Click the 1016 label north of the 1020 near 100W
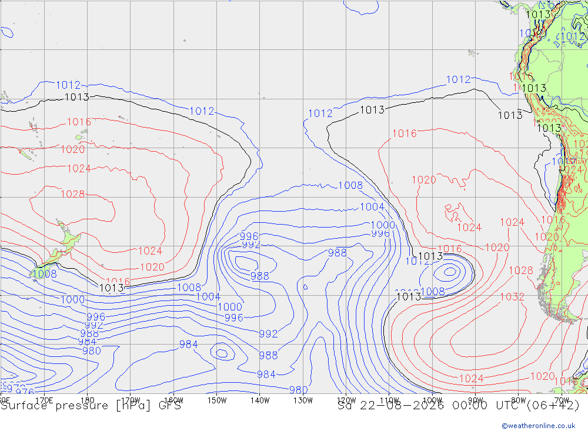Image resolution: width=588 pixels, height=431 pixels. (405, 133)
